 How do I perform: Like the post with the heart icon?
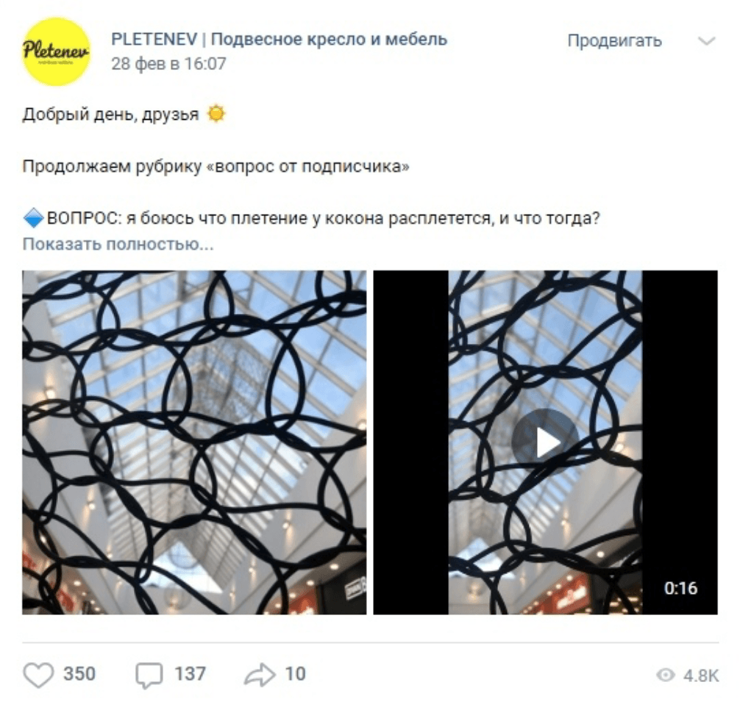tap(38, 675)
